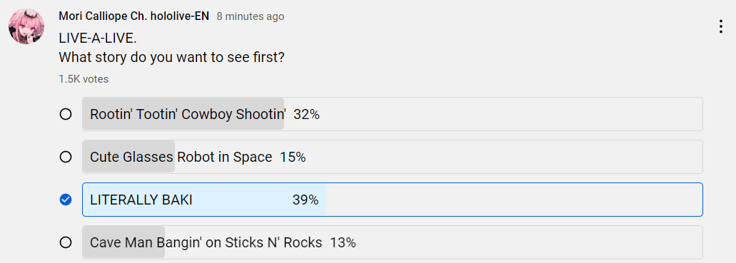Click the 1.5K votes counter
Image resolution: width=736 pixels, height=263 pixels.
[84, 79]
